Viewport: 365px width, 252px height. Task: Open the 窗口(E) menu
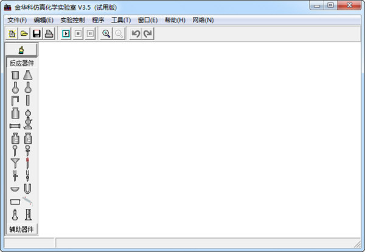[148, 21]
